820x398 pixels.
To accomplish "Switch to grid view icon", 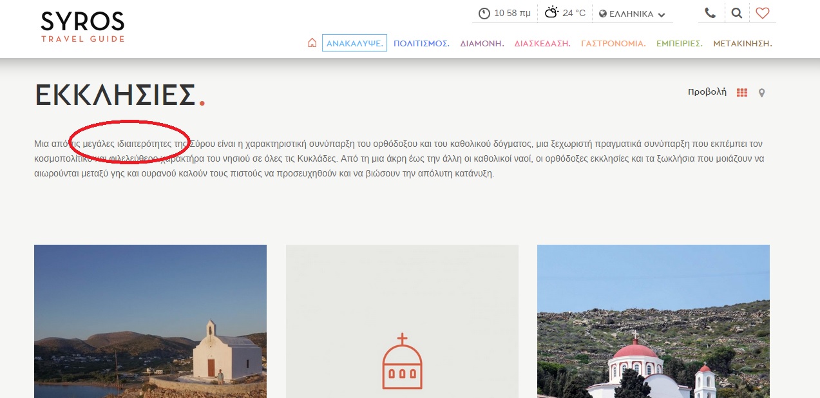I will pos(742,93).
